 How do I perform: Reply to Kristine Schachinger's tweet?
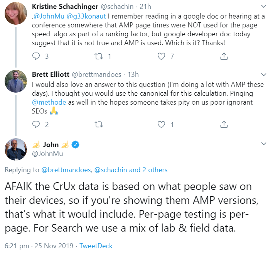click(x=36, y=56)
